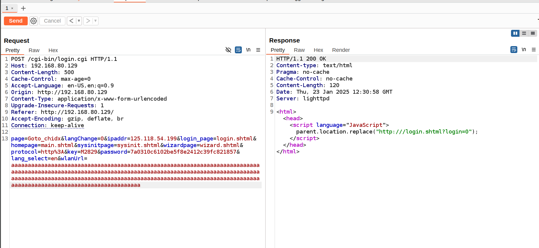Viewport: 539px width, 248px height.
Task: Click the response Cache-Control: no-cache header
Action: tap(314, 79)
